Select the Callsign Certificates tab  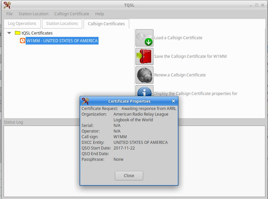(106, 24)
